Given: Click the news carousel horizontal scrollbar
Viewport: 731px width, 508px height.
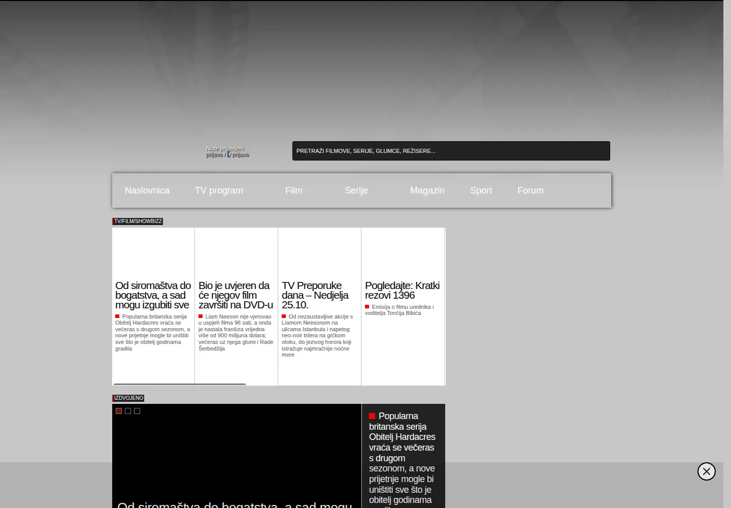Looking at the screenshot, I should point(180,384).
